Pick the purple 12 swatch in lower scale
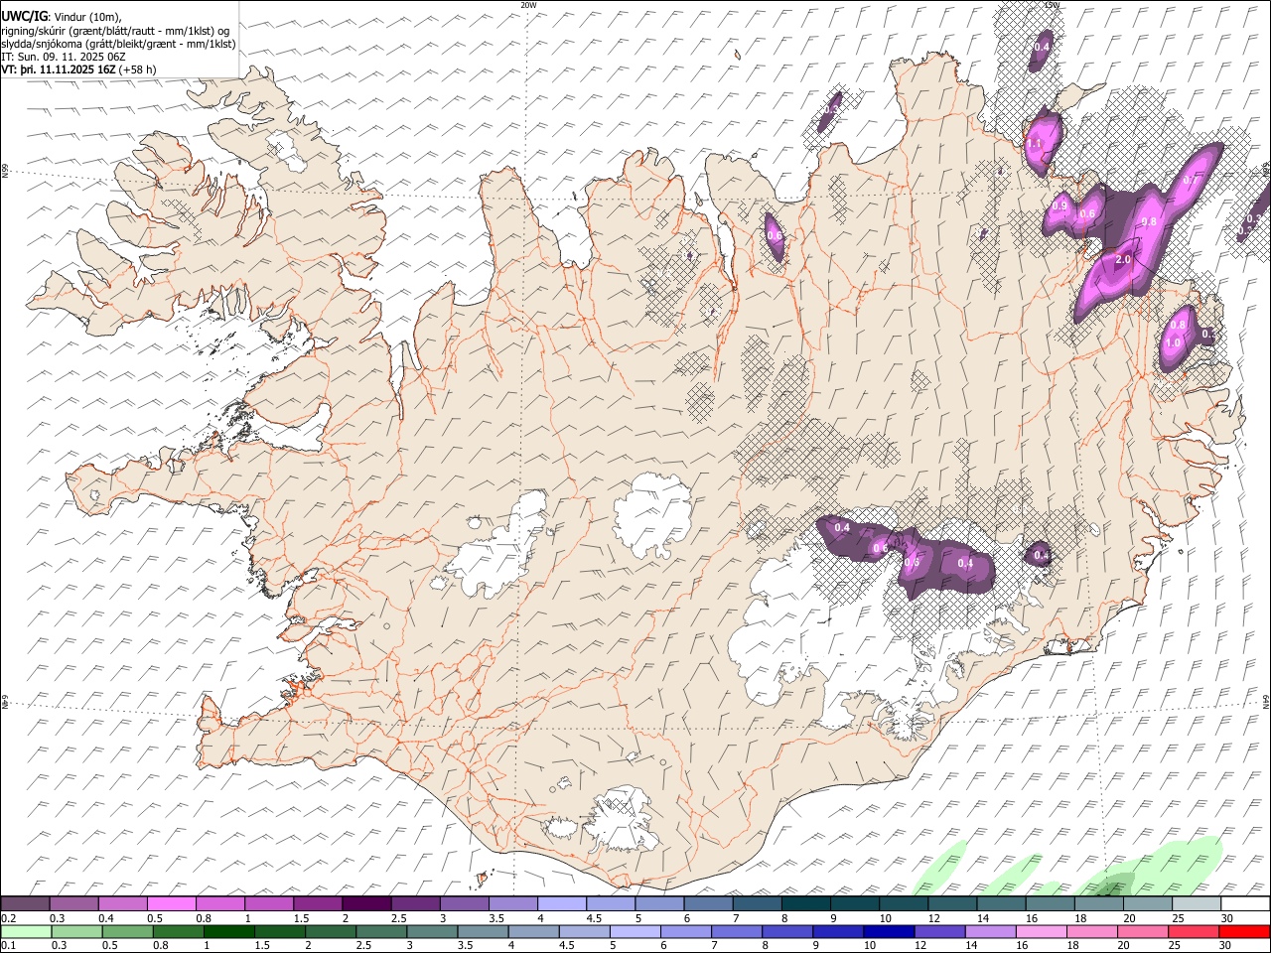Image resolution: width=1271 pixels, height=953 pixels. coord(939,931)
